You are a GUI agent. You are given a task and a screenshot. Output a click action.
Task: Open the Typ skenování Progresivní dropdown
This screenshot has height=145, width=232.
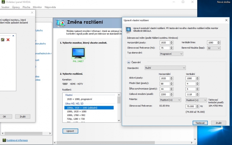(171, 54)
